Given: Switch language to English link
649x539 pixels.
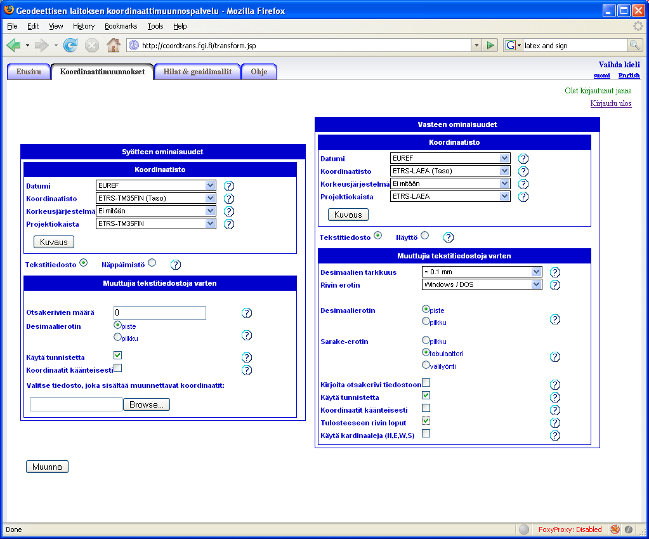Looking at the screenshot, I should coord(629,76).
